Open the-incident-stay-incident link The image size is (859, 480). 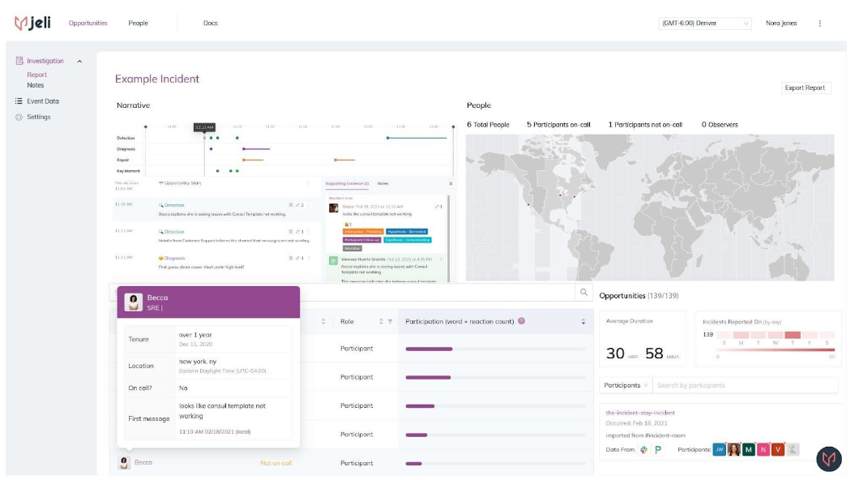coord(640,413)
